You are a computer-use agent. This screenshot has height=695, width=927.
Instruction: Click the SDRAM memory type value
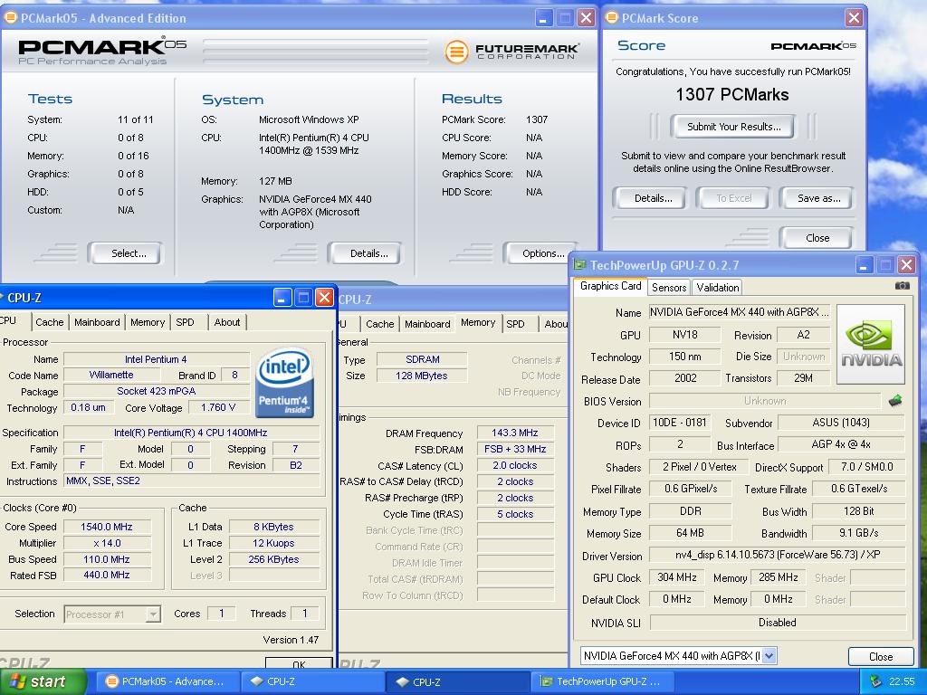click(x=422, y=359)
